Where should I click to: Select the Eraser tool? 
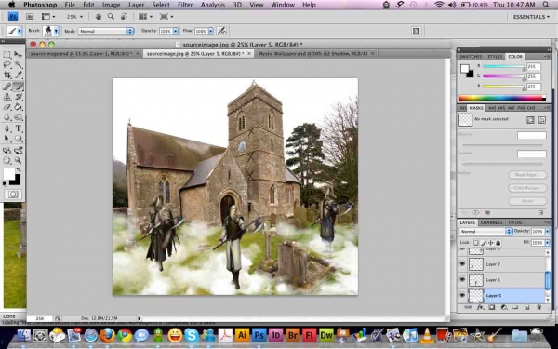[7, 107]
